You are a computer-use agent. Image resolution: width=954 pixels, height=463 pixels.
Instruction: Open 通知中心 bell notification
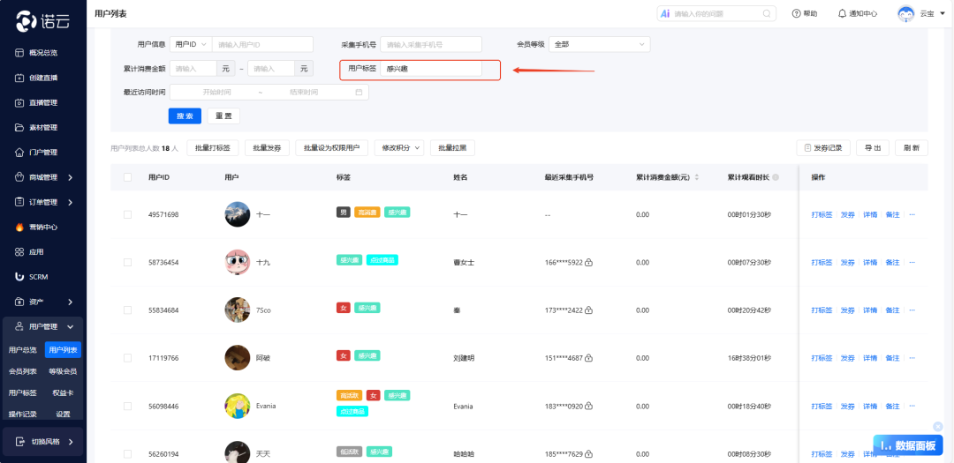coord(841,13)
